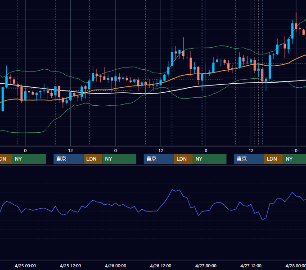Screen dimensions: 306x270
Task: Click the 4/27 00:00 date label
Action: pyautogui.click(x=206, y=265)
